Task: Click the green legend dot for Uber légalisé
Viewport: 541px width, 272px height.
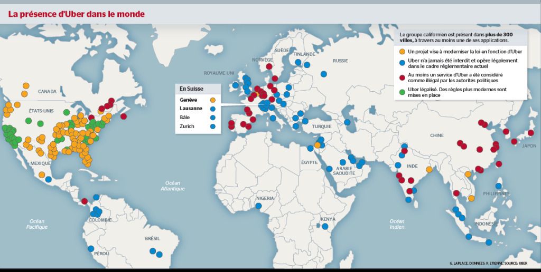Action: point(402,91)
